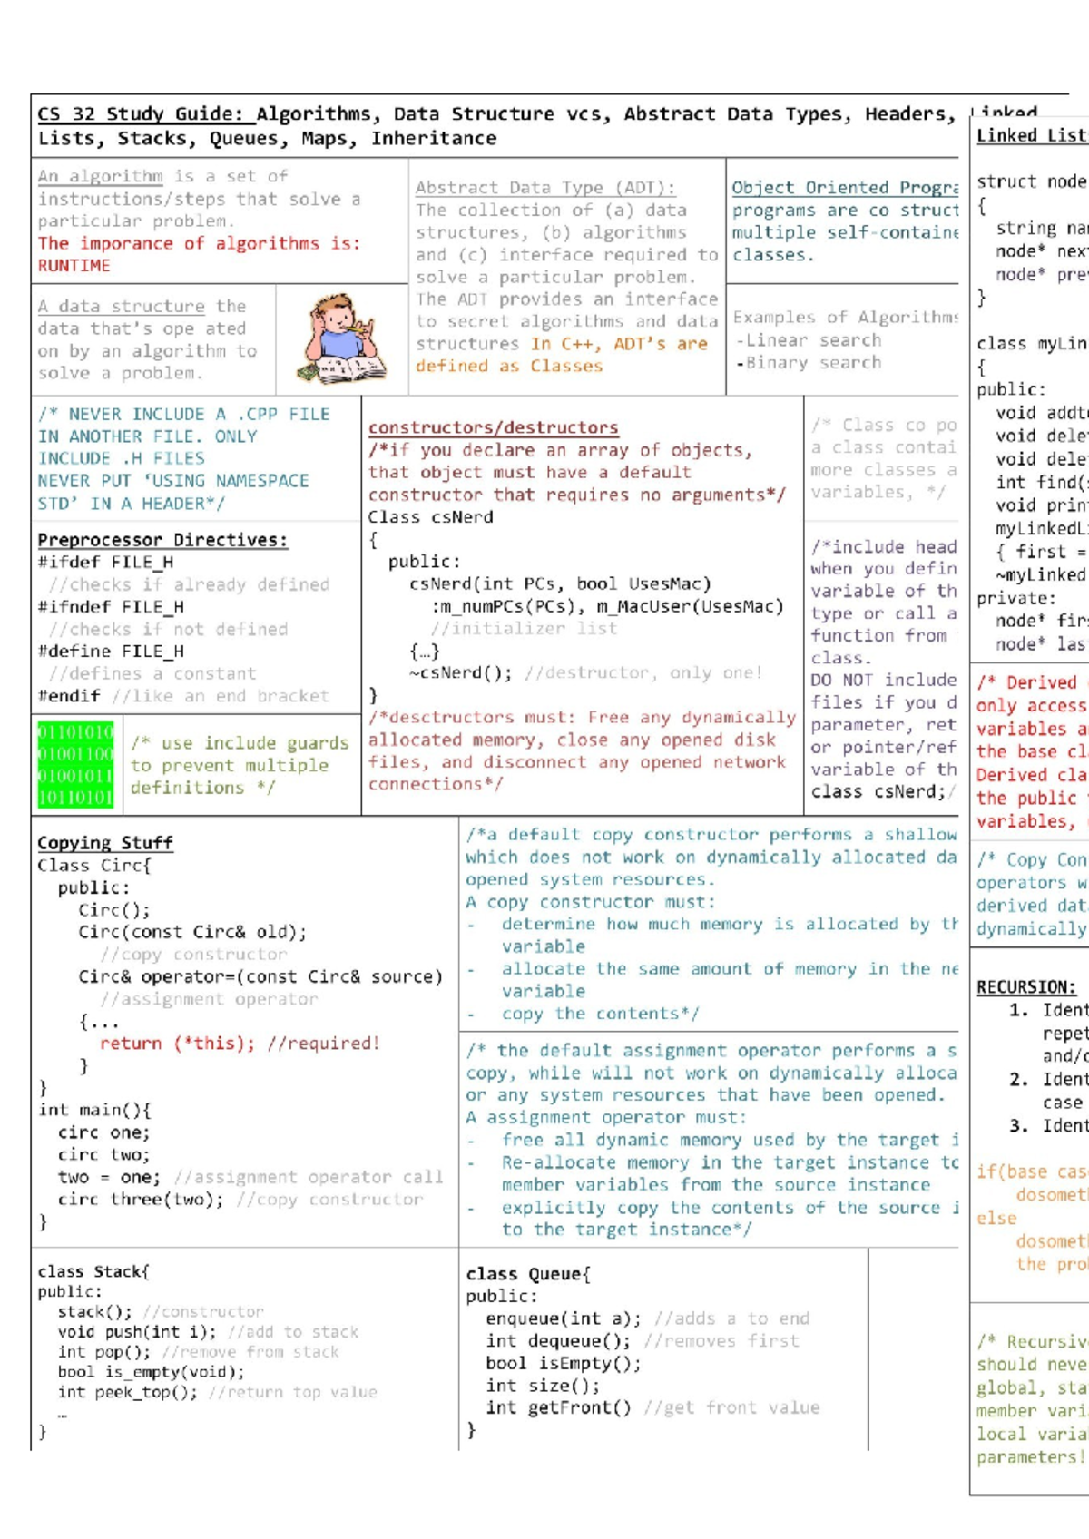Click the "struct node" line
The image size is (1089, 1539).
pyautogui.click(x=1032, y=181)
